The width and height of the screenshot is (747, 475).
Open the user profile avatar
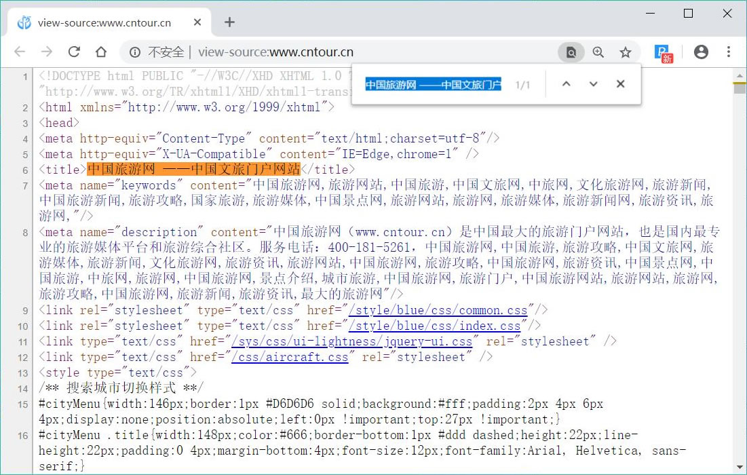[x=701, y=52]
